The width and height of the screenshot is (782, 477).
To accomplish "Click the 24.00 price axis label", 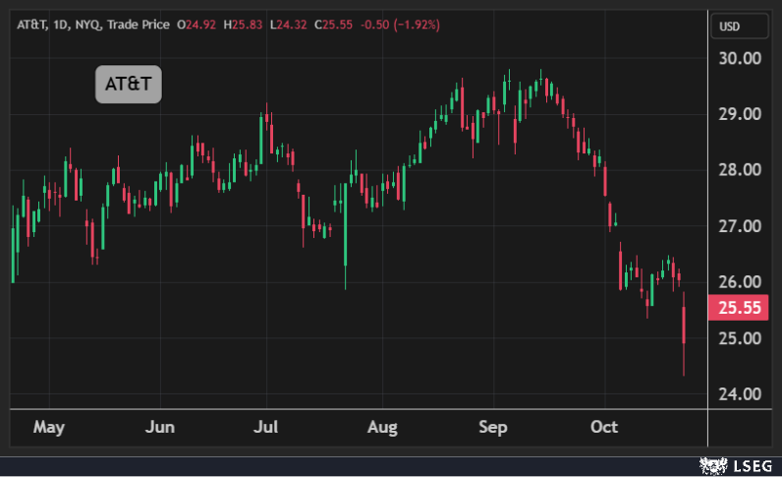I will pos(740,394).
